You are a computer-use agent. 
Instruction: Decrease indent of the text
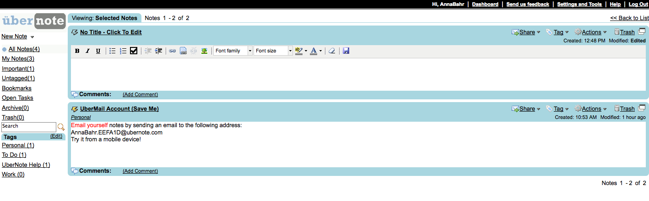coord(148,51)
